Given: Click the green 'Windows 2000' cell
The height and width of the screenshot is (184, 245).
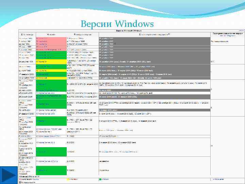Looking at the screenshot, I should click(x=51, y=74).
